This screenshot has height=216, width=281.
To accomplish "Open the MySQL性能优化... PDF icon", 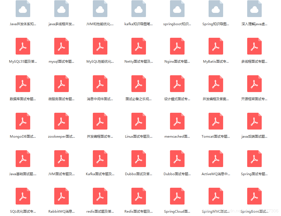I will tap(100, 46).
